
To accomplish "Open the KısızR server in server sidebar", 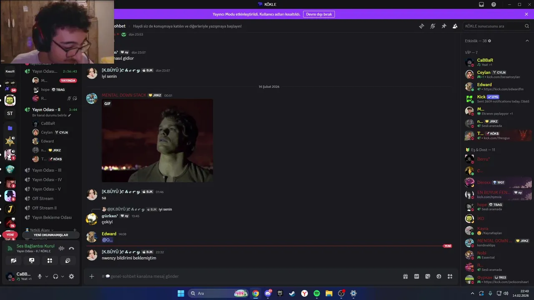I will coord(10,71).
